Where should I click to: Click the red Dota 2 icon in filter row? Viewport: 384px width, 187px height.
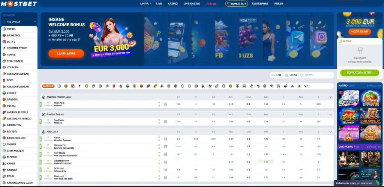73,86
